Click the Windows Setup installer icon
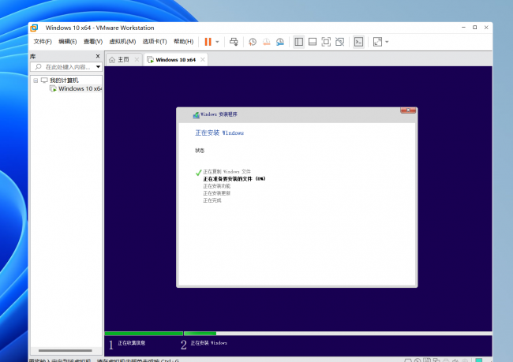 coord(196,115)
